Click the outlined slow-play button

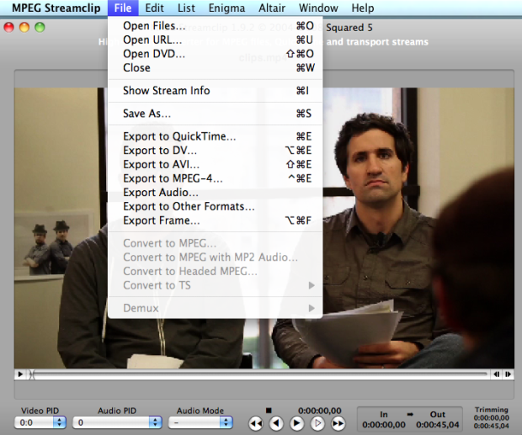(317, 423)
